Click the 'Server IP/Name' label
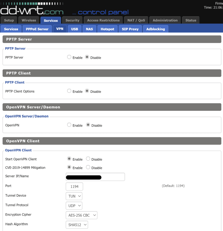The height and width of the screenshot is (231, 223). 17,176
